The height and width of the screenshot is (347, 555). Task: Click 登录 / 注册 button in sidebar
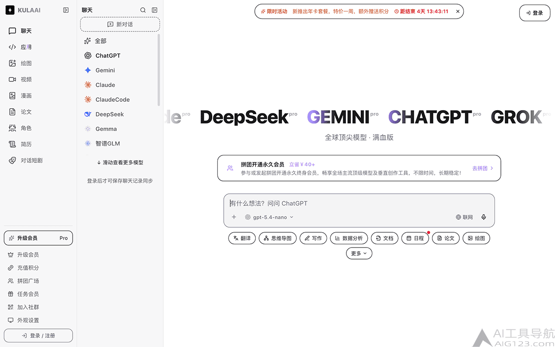point(38,335)
